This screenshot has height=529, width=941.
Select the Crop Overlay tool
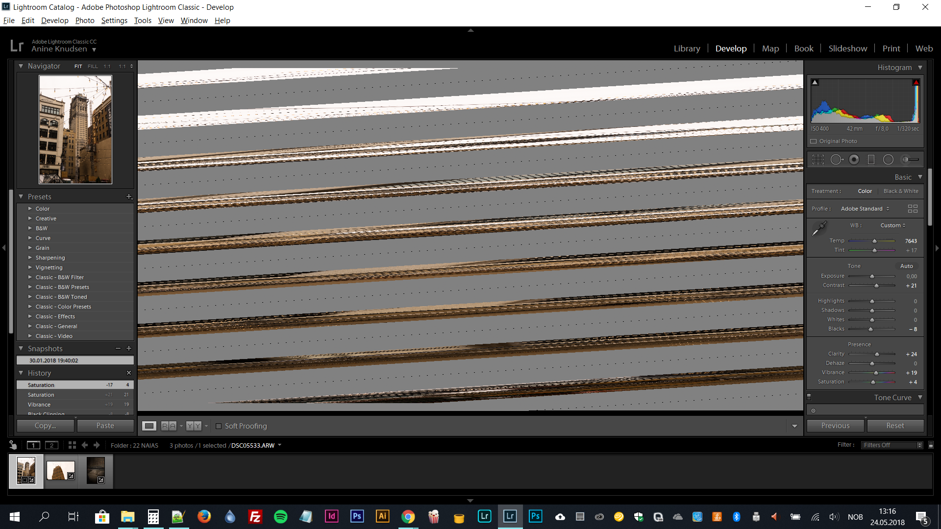818,160
